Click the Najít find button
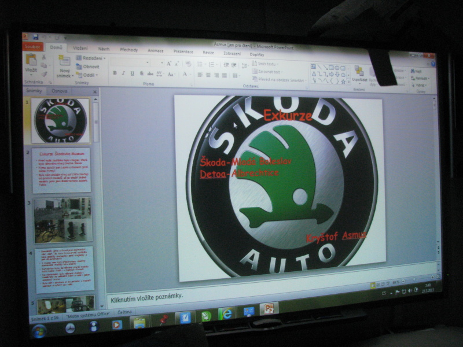The height and width of the screenshot is (347, 463). 416,71
